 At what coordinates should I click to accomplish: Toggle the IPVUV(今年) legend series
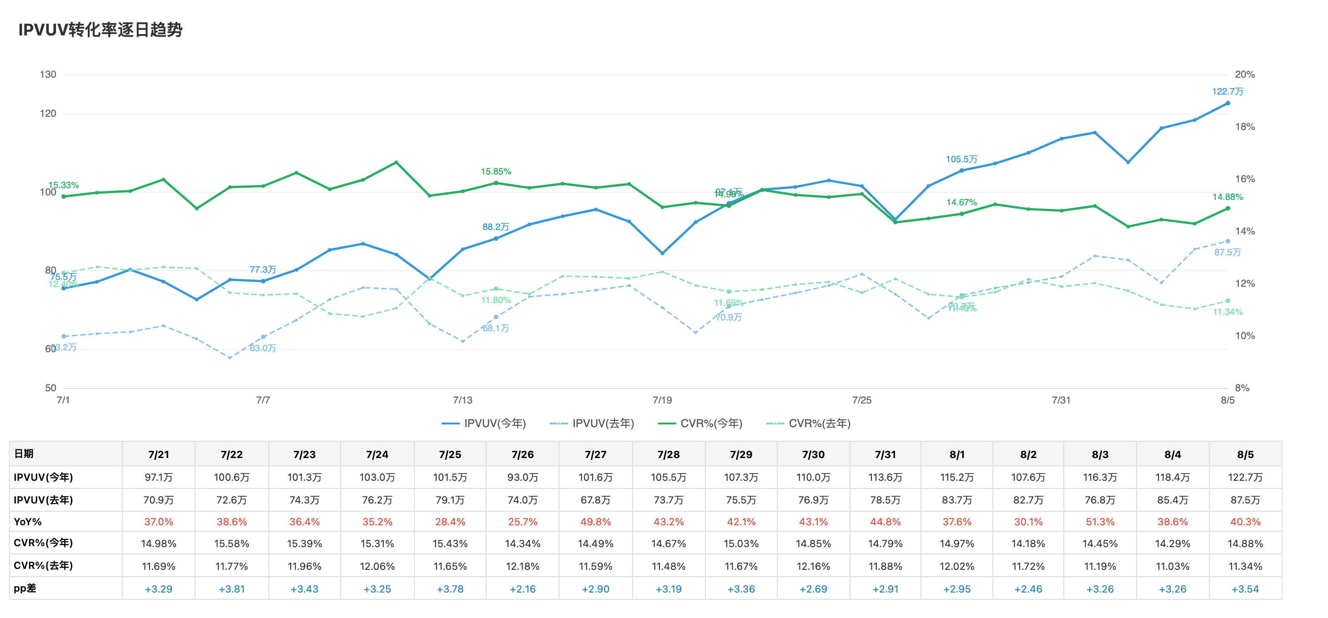[483, 424]
